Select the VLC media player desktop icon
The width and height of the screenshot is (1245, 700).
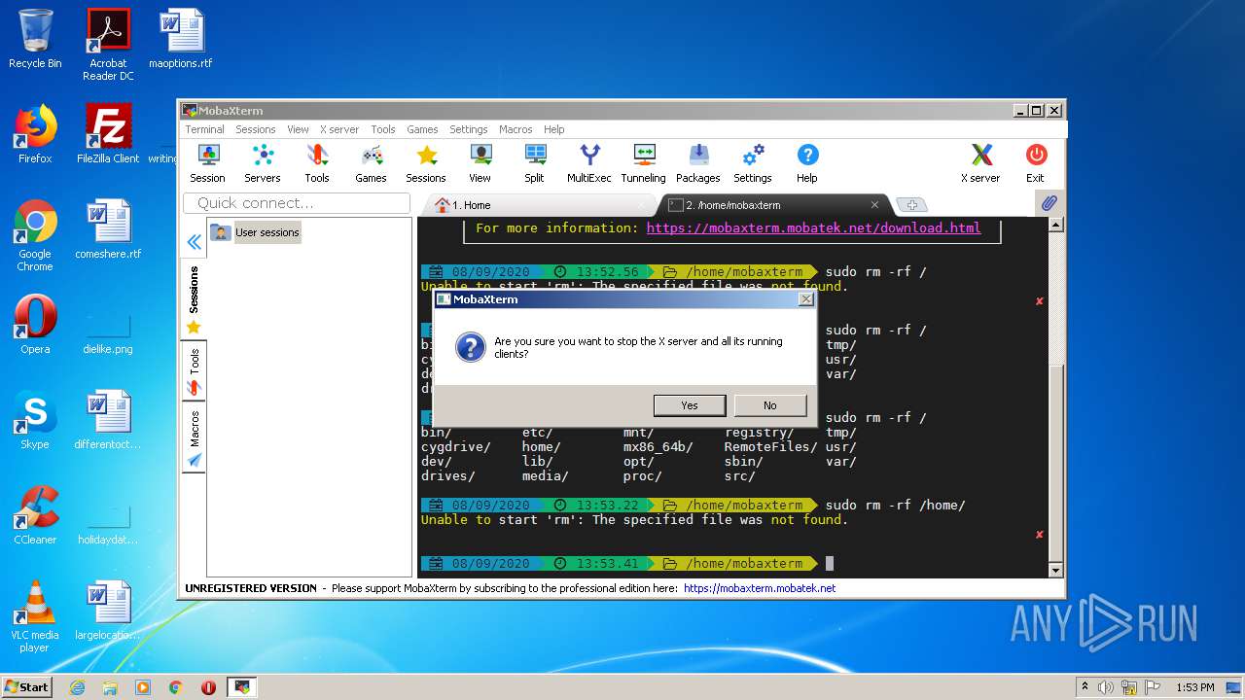[35, 616]
